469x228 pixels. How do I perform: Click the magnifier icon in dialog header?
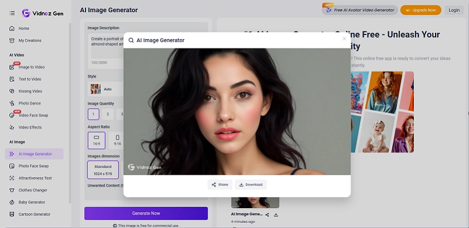(131, 40)
